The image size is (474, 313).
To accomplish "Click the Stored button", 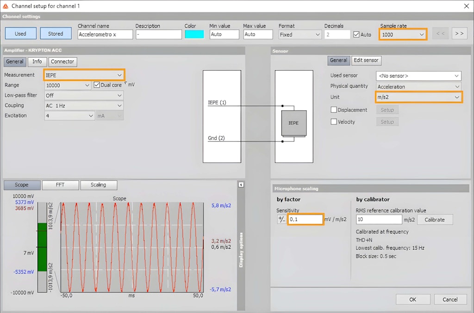I will coord(56,33).
